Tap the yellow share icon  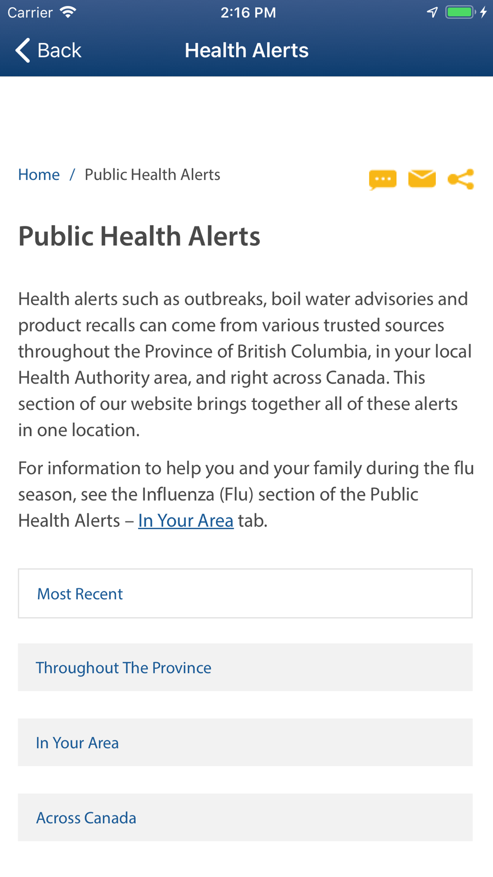[x=461, y=179]
